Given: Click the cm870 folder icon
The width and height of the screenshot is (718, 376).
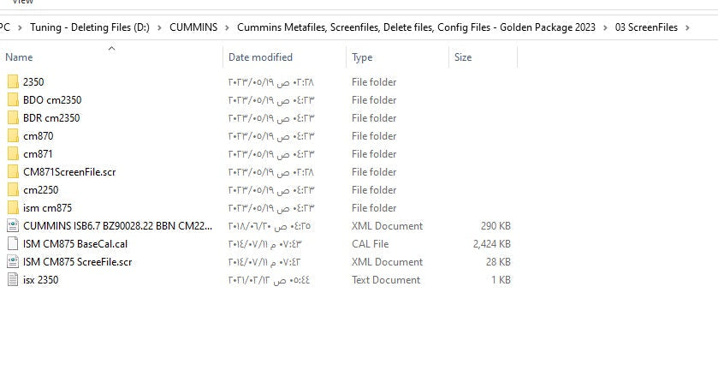Looking at the screenshot, I should click(x=13, y=136).
